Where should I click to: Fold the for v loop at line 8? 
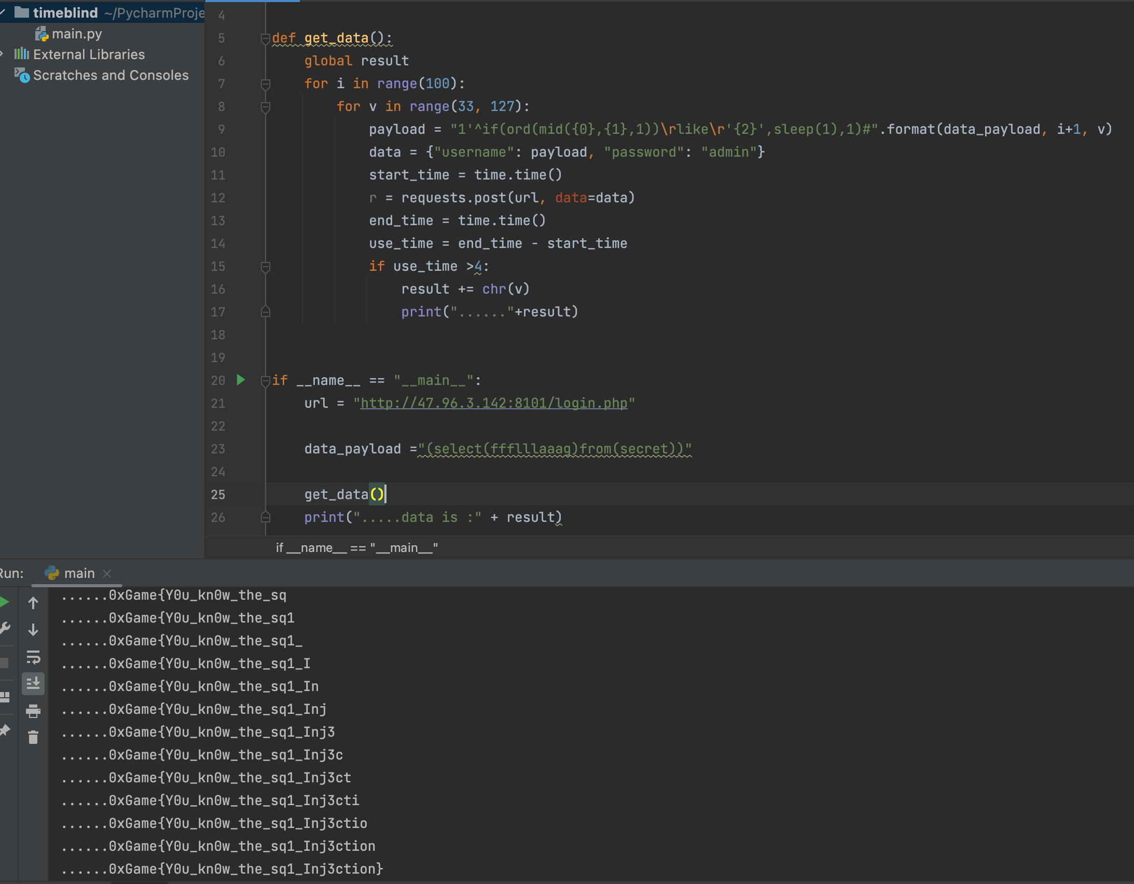point(265,107)
